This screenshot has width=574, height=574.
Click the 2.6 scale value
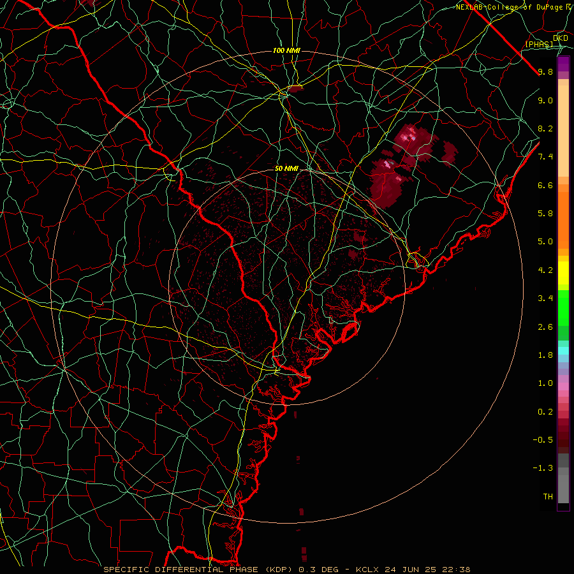click(x=545, y=327)
